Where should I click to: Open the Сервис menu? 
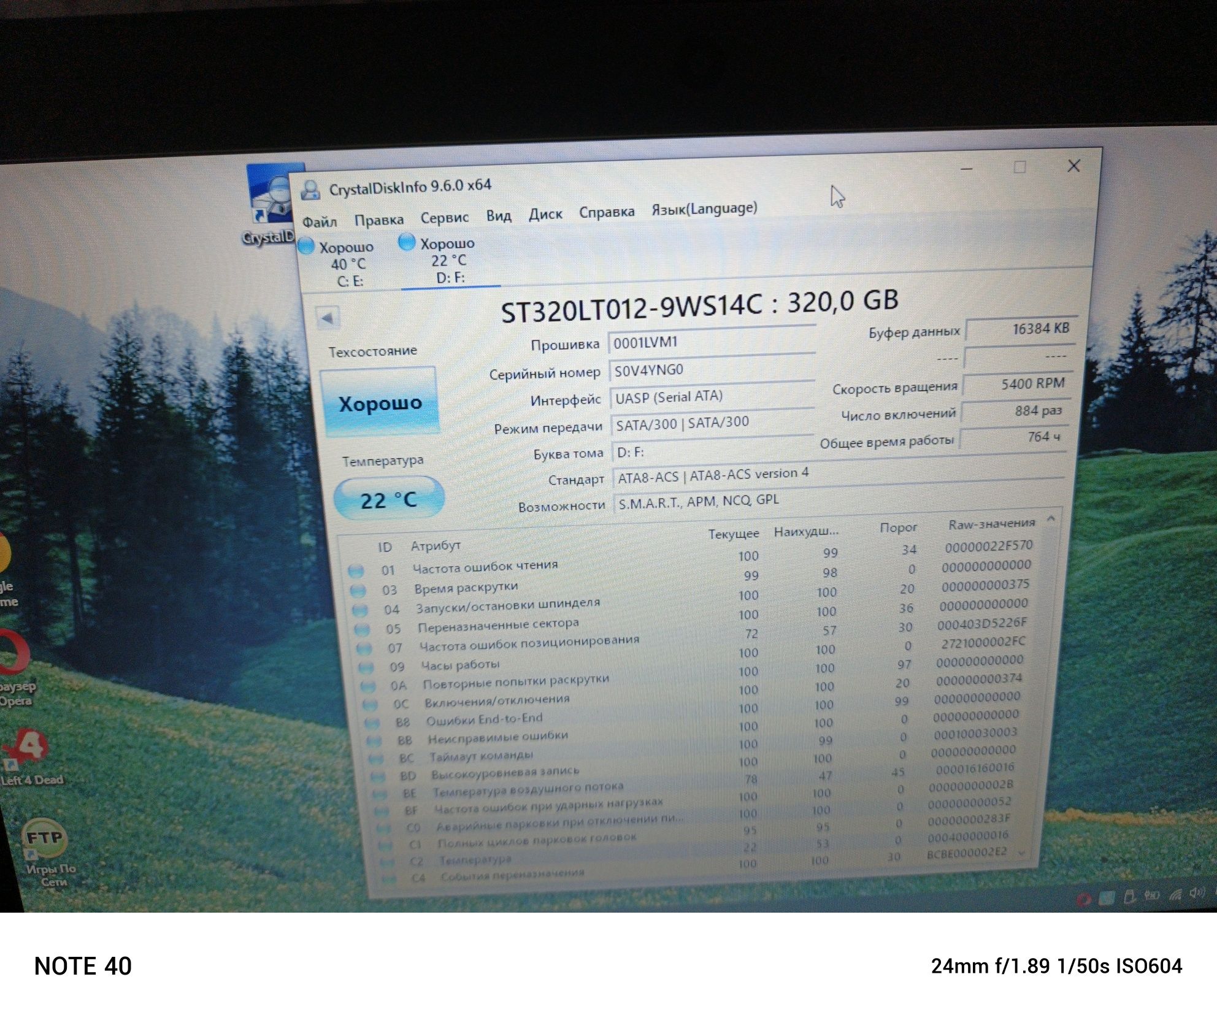pos(445,218)
